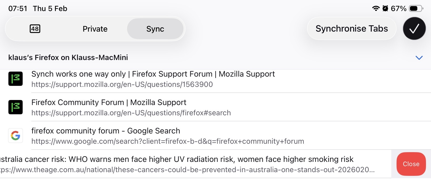The width and height of the screenshot is (431, 179).
Task: Tap the Wi-Fi icon in status bar
Action: click(376, 8)
